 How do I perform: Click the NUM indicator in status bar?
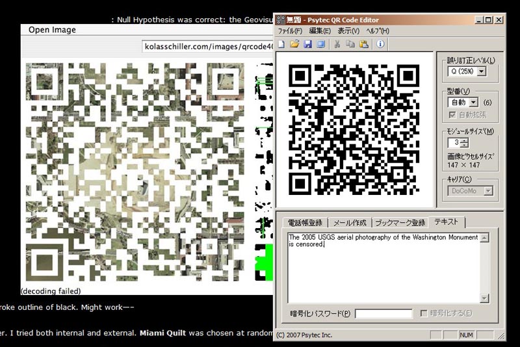466,335
